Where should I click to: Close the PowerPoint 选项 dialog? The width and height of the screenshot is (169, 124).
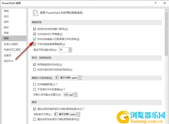tap(165, 3)
